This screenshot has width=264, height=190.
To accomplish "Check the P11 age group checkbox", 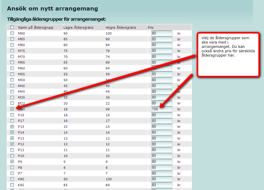I will click(12, 150).
